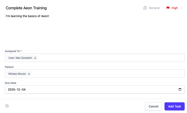Toggle the star favorite icon
This screenshot has width=187, height=113.
click(7, 106)
